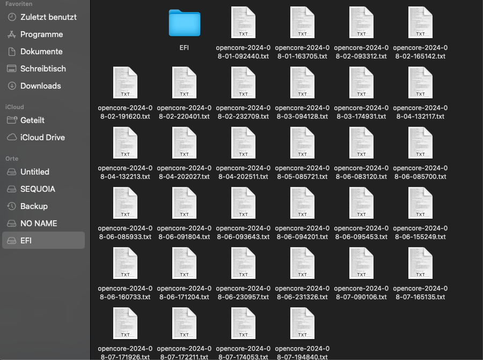Open the blue EFI folder icon

point(184,23)
